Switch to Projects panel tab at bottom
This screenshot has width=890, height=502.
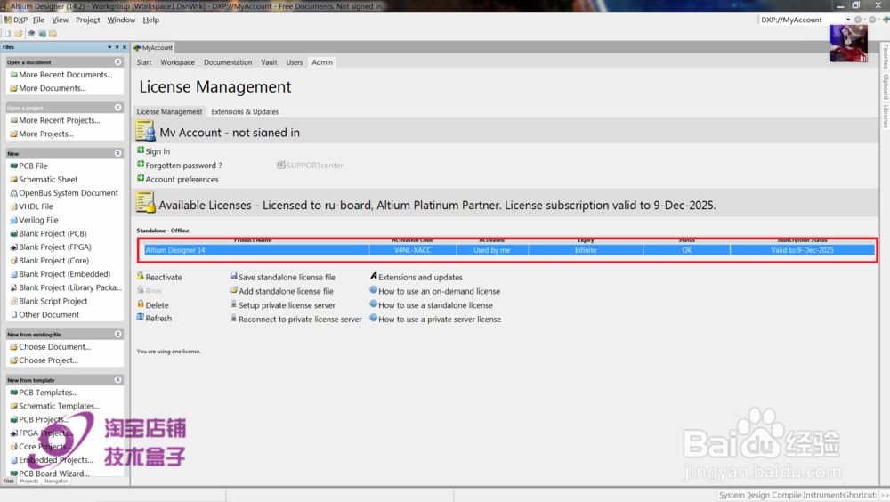tap(29, 481)
